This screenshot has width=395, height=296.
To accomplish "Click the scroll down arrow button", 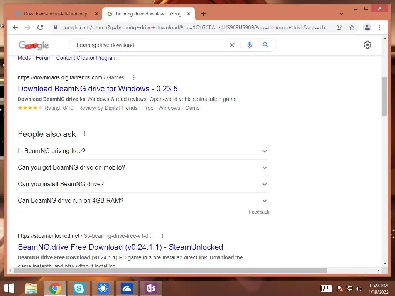I will click(x=385, y=264).
